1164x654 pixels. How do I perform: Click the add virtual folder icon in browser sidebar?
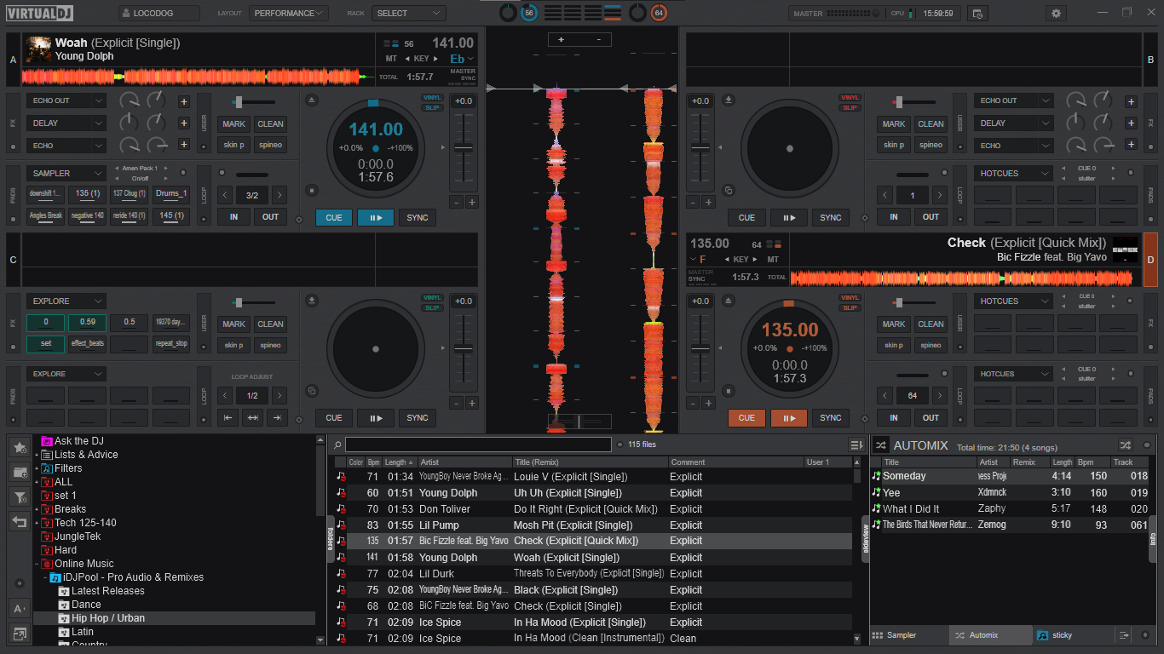20,472
